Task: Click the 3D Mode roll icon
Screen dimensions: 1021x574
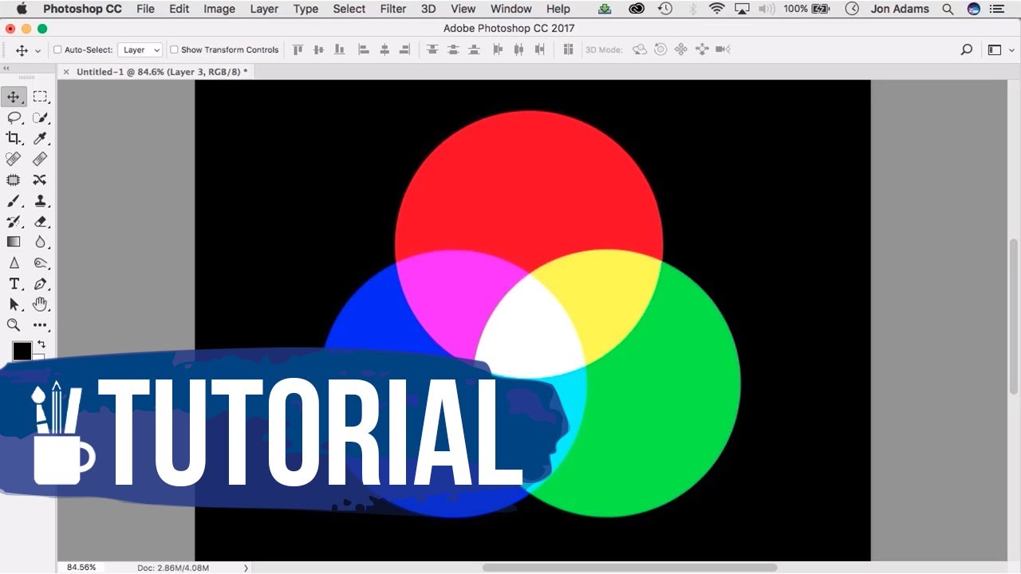Action: point(660,49)
